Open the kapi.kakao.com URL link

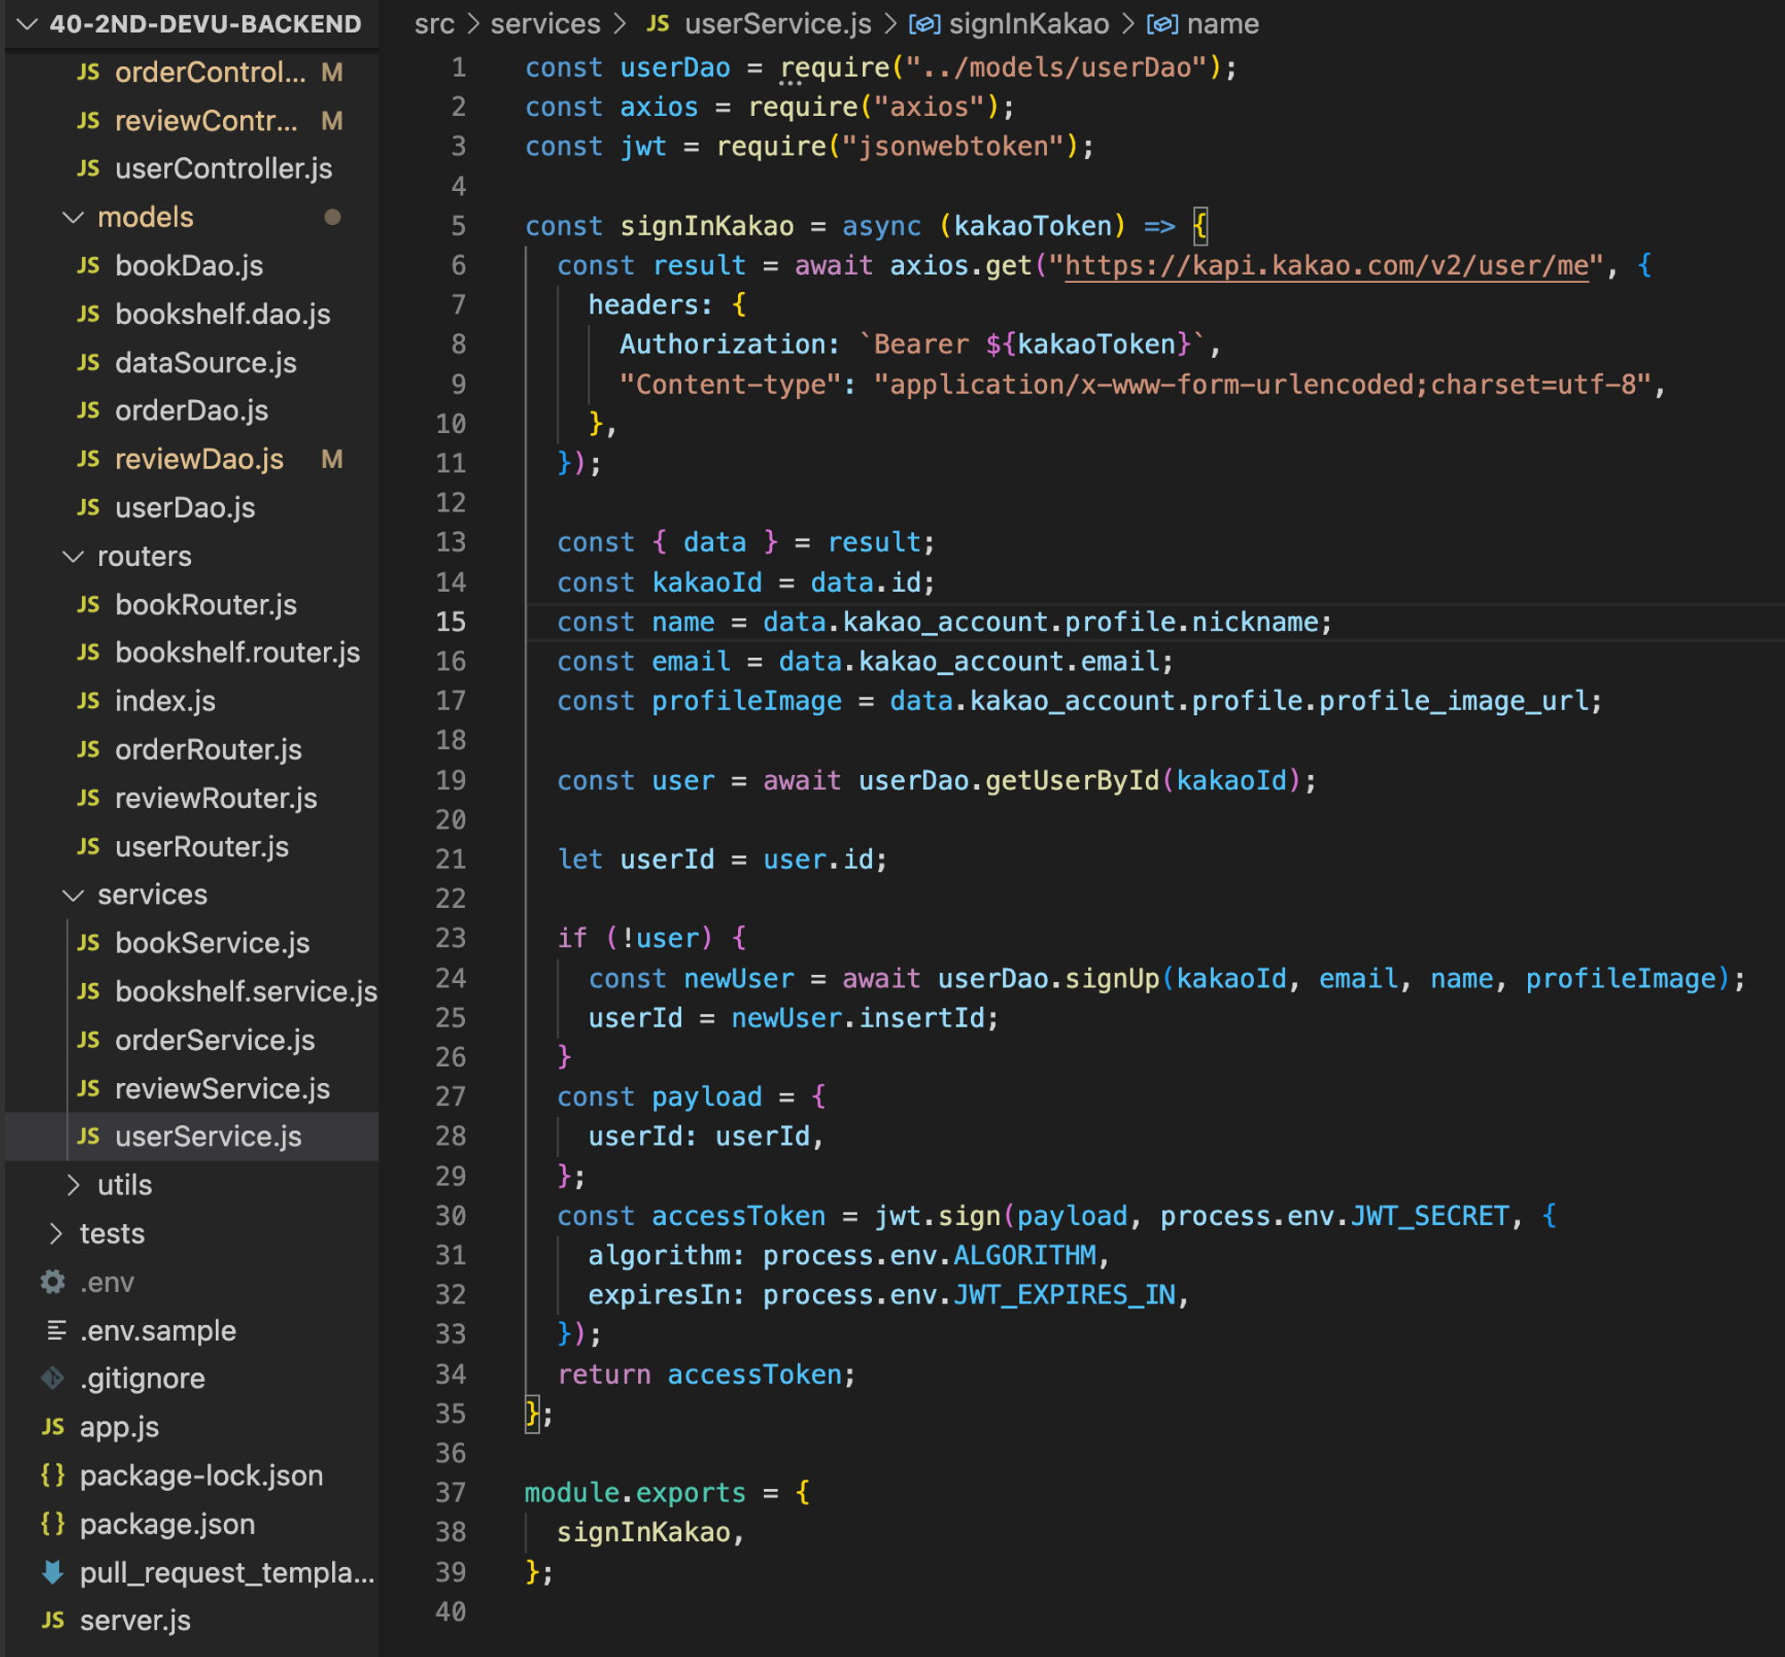point(1326,265)
